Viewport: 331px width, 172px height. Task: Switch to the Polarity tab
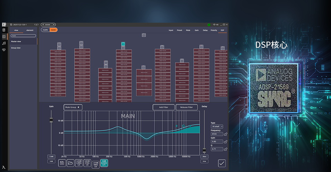pyautogui.click(x=214, y=30)
